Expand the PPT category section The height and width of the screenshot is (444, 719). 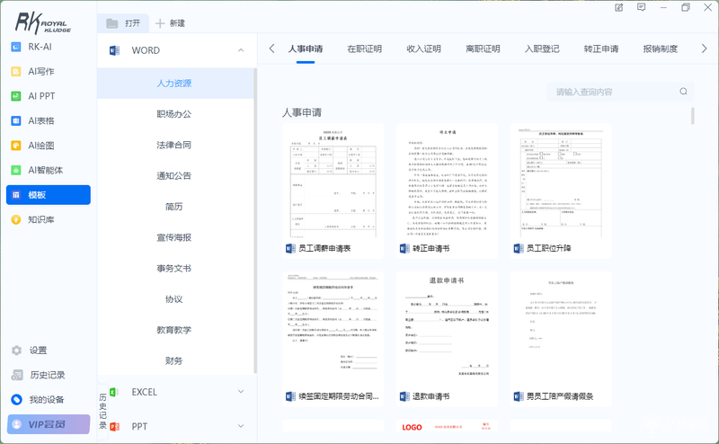click(241, 426)
